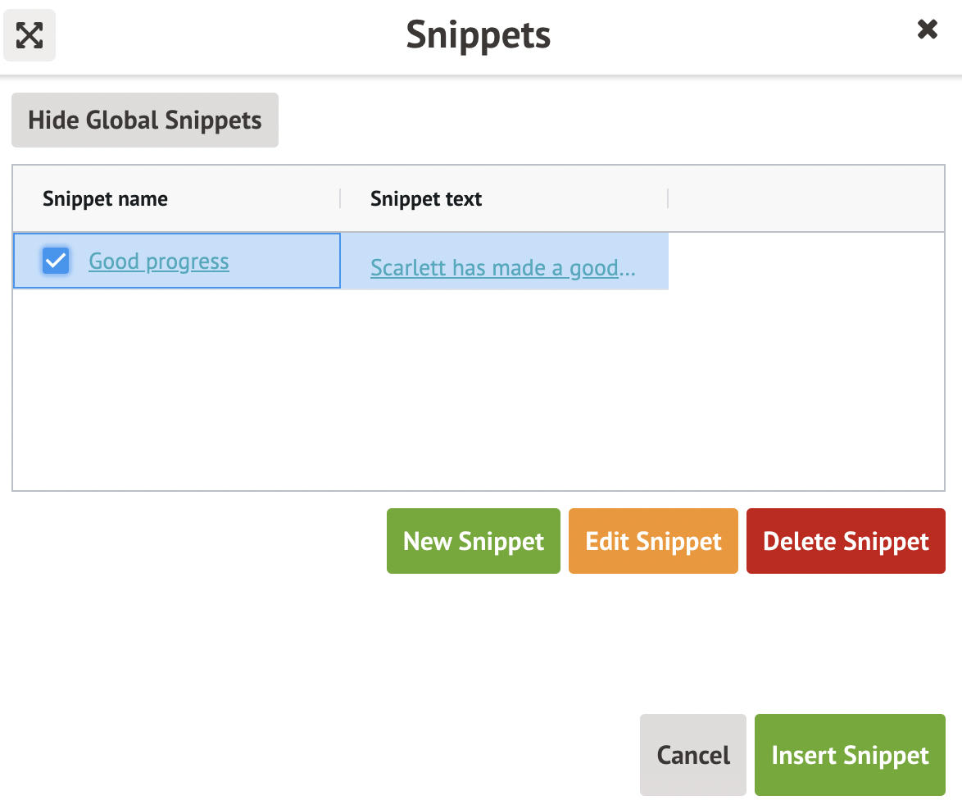Click blank space left of Cancel button

(328, 755)
